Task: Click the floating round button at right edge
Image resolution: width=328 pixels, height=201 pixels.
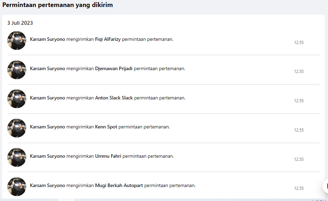Action: (326, 186)
